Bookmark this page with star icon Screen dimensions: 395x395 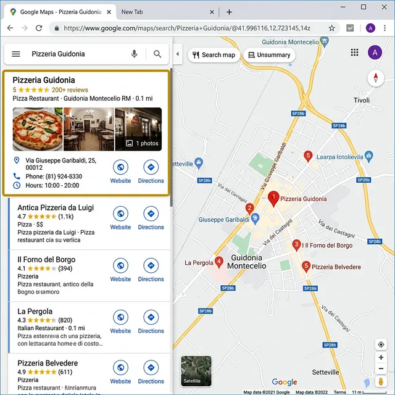pyautogui.click(x=332, y=28)
